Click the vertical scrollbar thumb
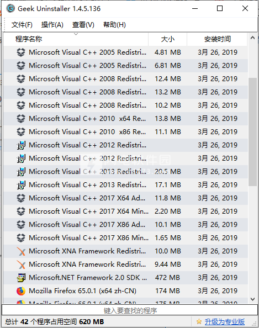 (252, 132)
